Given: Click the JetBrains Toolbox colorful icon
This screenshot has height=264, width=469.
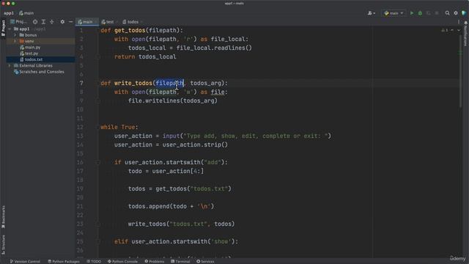Looking at the screenshot, I should 464,13.
